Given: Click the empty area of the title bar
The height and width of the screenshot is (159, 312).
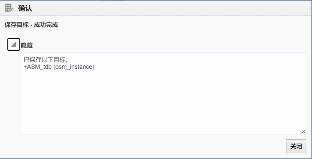Looking at the screenshot, I should point(171,8).
